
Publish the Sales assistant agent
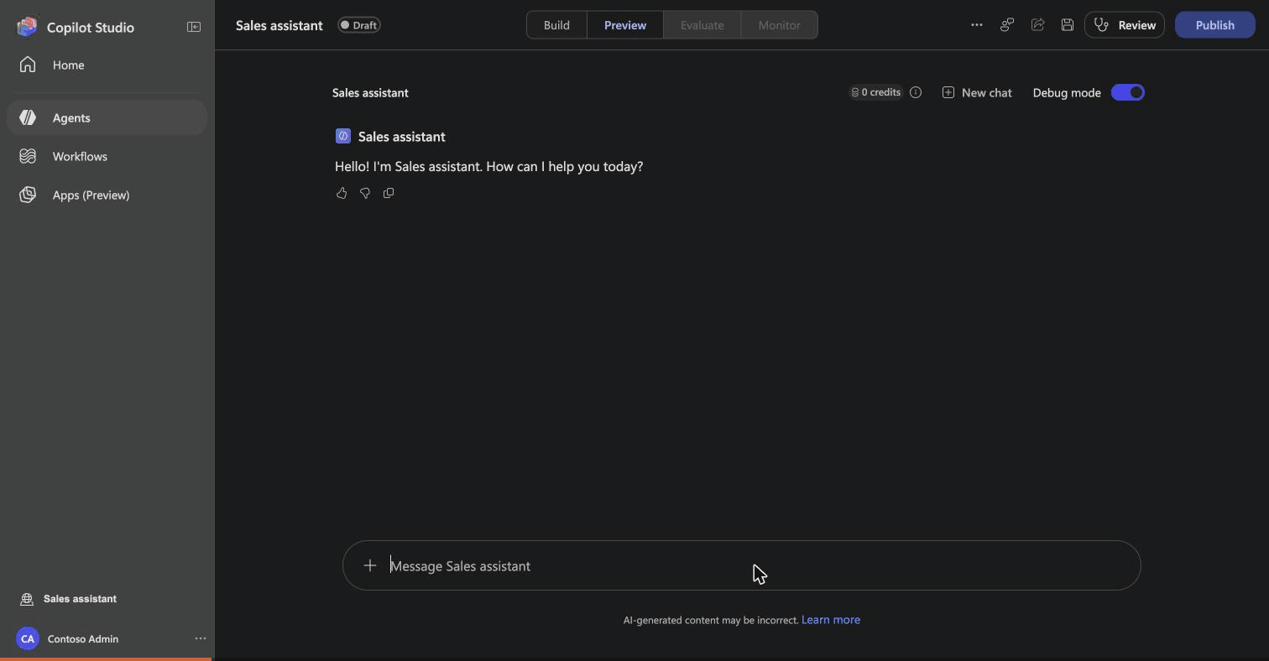pos(1215,25)
